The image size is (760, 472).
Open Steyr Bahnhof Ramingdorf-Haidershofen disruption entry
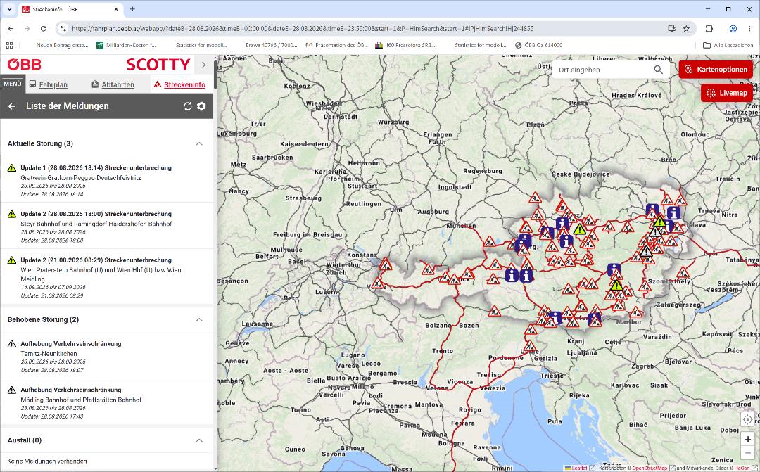coord(107,227)
